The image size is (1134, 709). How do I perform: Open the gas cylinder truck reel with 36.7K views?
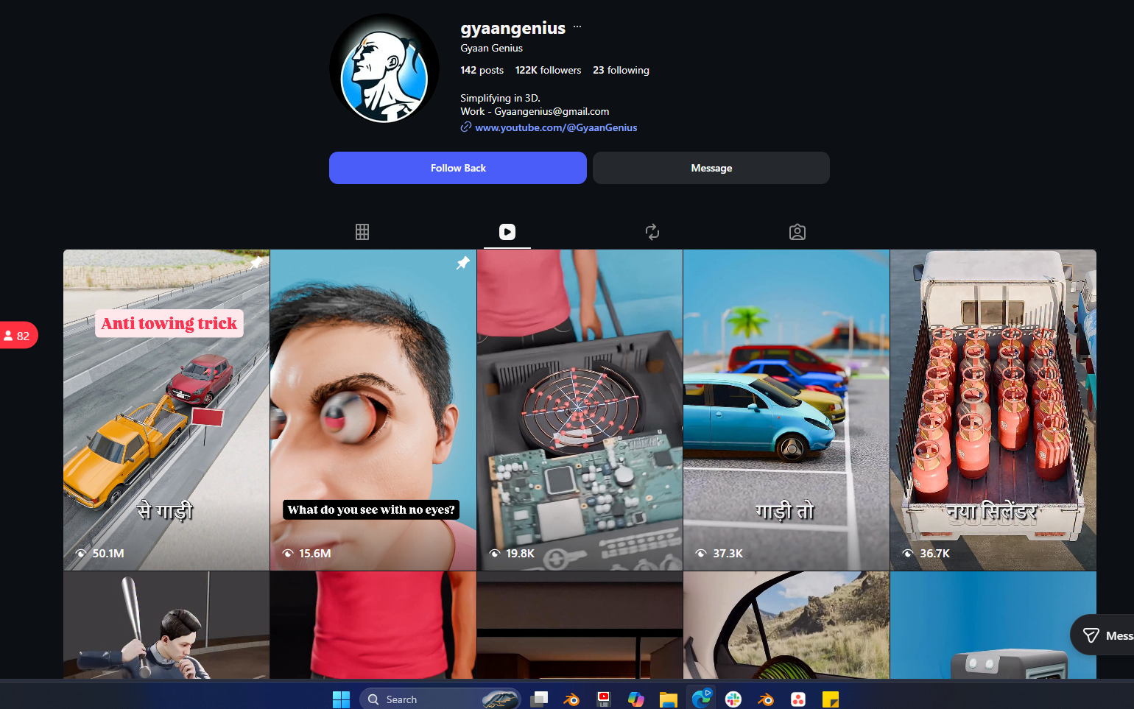(993, 410)
